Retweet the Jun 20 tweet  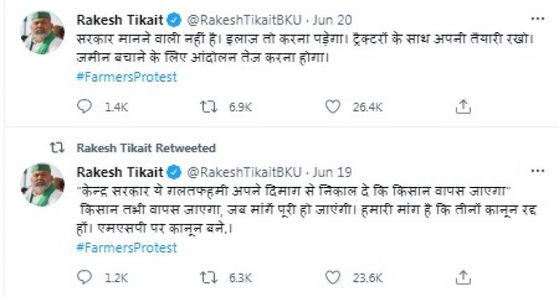[x=208, y=106]
